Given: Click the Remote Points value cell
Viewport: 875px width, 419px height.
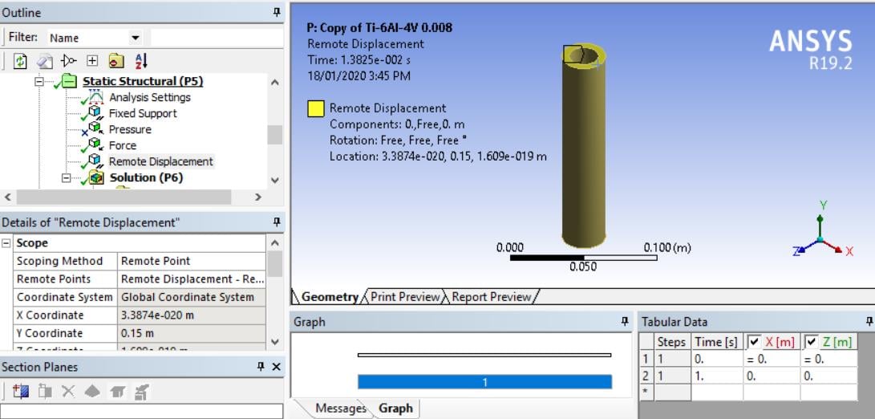Looking at the screenshot, I should click(x=192, y=279).
